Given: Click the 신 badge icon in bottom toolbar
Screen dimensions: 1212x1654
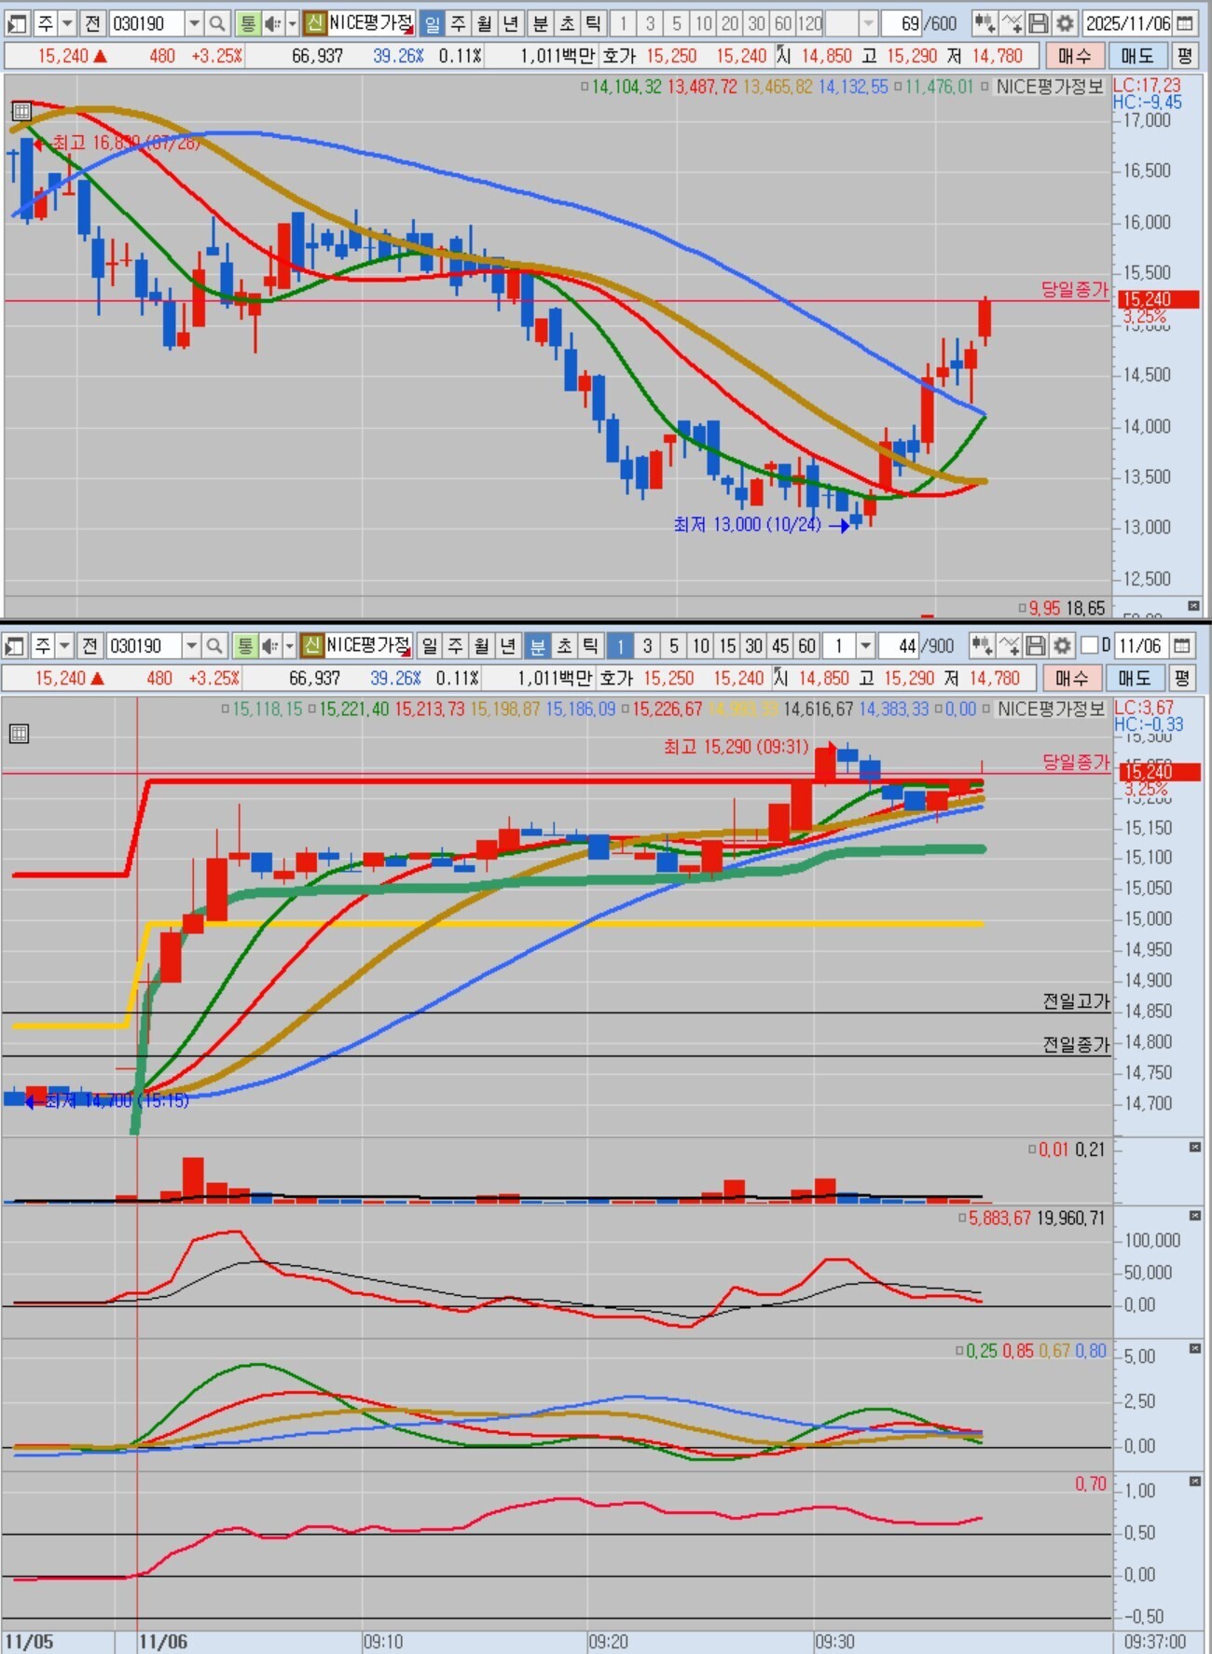Looking at the screenshot, I should (312, 646).
